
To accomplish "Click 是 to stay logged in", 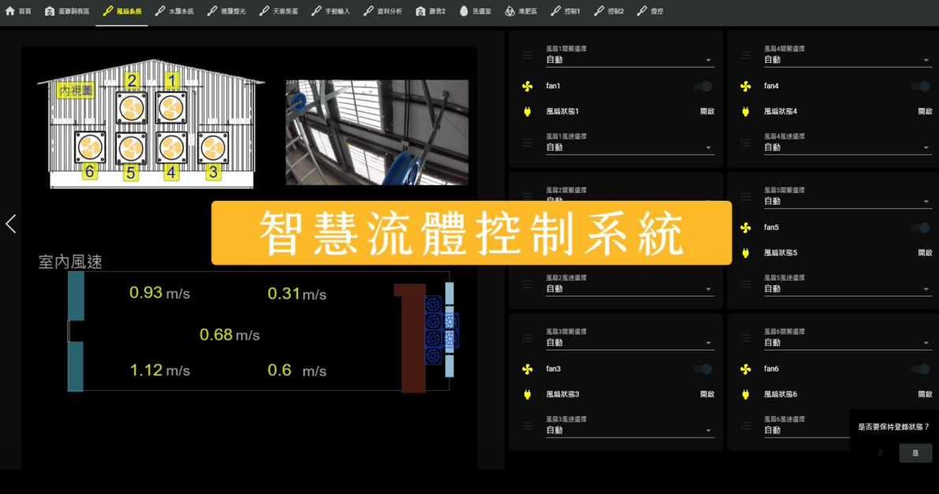I will click(x=915, y=453).
